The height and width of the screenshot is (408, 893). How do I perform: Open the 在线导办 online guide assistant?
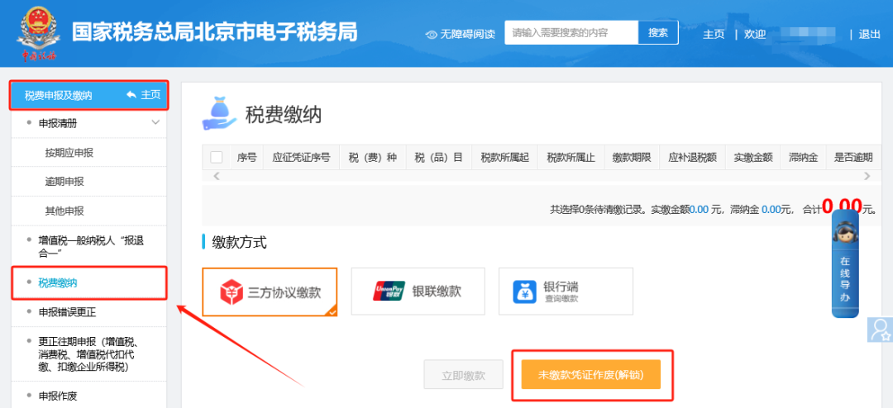click(845, 264)
